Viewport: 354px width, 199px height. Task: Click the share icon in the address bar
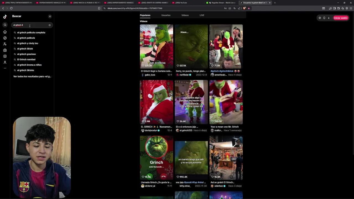click(239, 8)
